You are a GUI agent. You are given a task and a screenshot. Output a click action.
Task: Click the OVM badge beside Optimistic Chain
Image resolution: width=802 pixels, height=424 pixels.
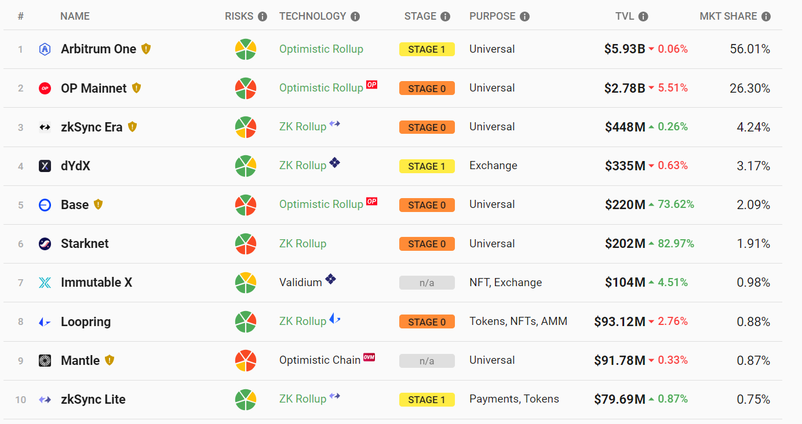(x=369, y=357)
